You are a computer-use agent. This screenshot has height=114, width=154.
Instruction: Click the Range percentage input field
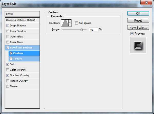94,30
